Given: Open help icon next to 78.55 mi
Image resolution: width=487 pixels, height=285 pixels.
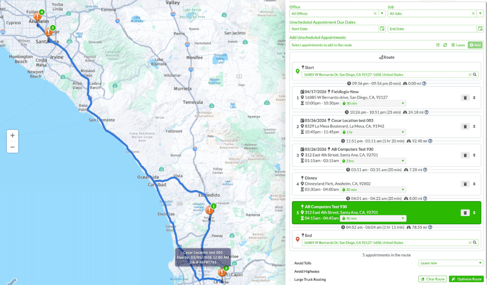Looking at the screenshot, I should [x=430, y=228].
